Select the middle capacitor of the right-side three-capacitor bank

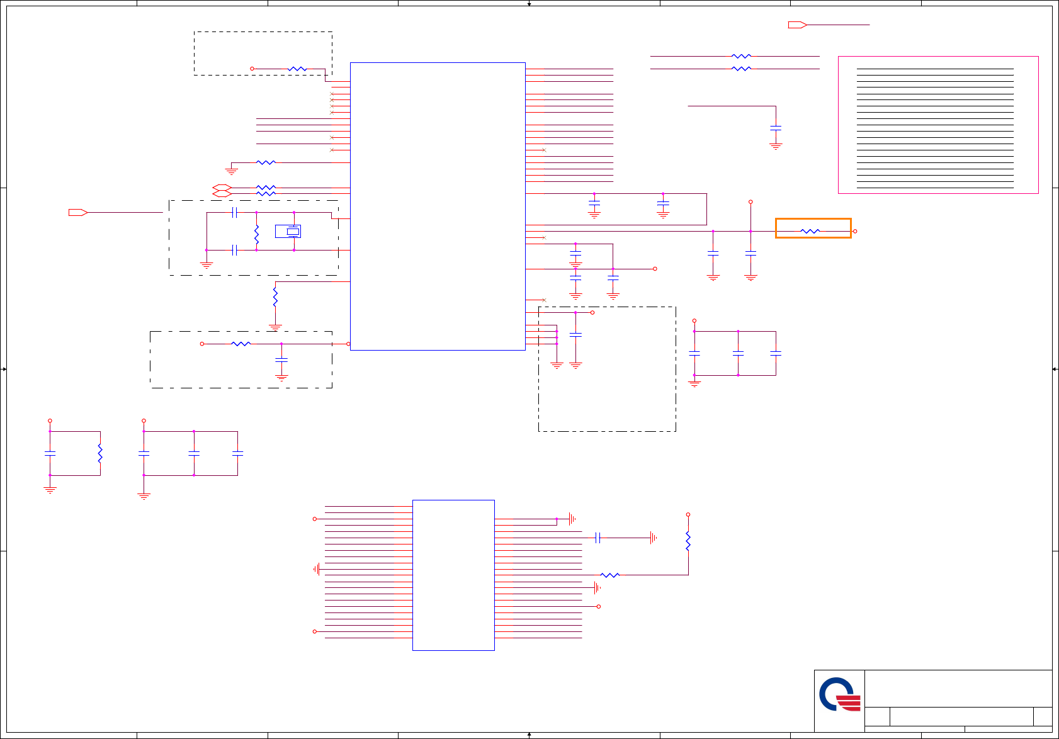(x=738, y=353)
